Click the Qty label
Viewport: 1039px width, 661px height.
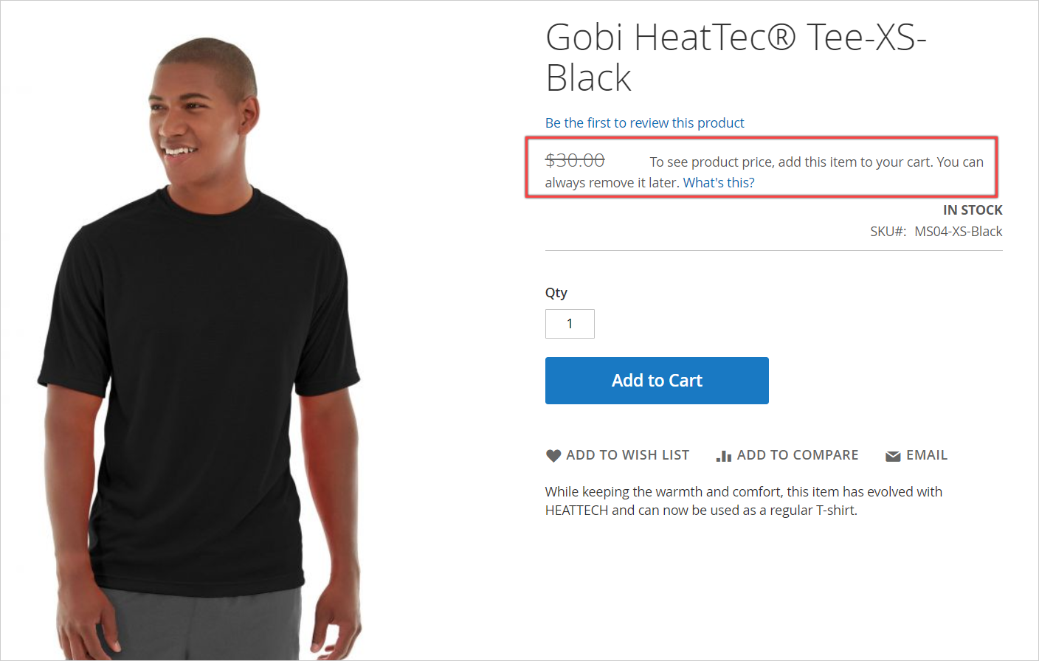pyautogui.click(x=556, y=293)
